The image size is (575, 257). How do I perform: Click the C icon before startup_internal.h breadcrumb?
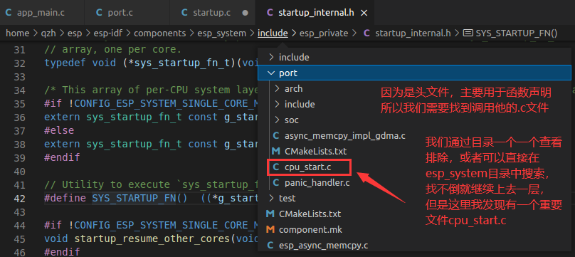click(366, 33)
